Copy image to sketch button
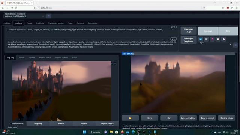The width and height of the screenshot is (240, 135). (61, 123)
